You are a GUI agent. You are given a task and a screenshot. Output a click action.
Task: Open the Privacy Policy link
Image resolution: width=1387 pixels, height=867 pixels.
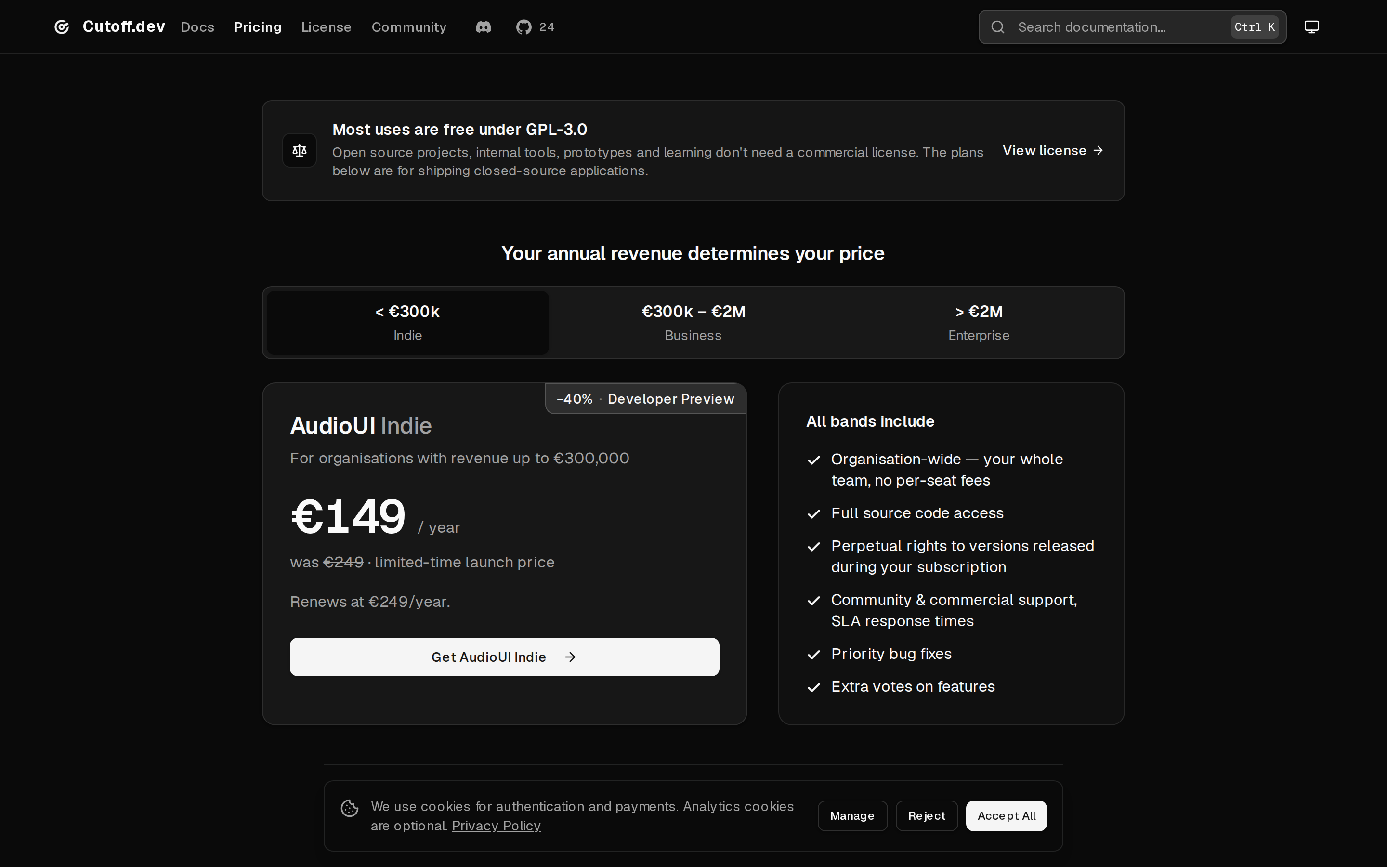click(x=497, y=826)
